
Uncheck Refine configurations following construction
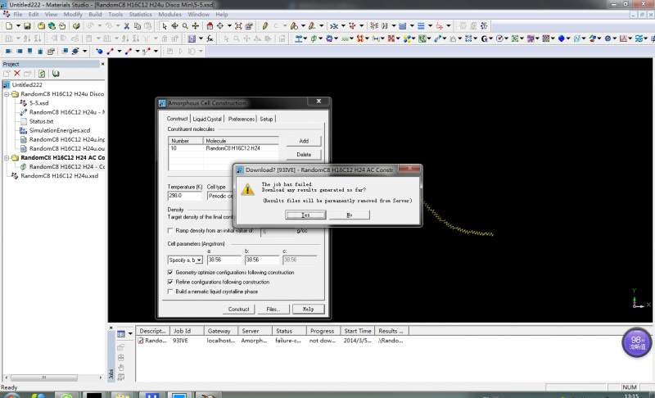pos(170,282)
